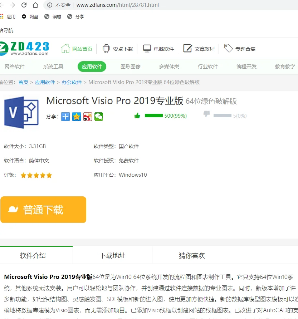Screen dimensions: 298x319
Task: Switch to 猜你喜欢 tab
Action: [192, 255]
